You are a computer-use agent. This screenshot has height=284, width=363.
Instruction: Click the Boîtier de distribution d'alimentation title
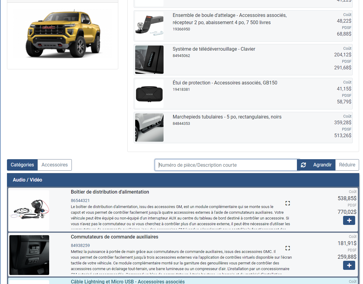point(110,192)
